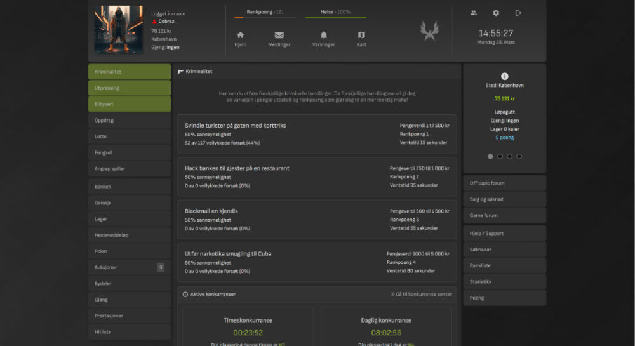635x346 pixels.
Task: Click the Rankpoeng progress bar
Action: (265, 18)
